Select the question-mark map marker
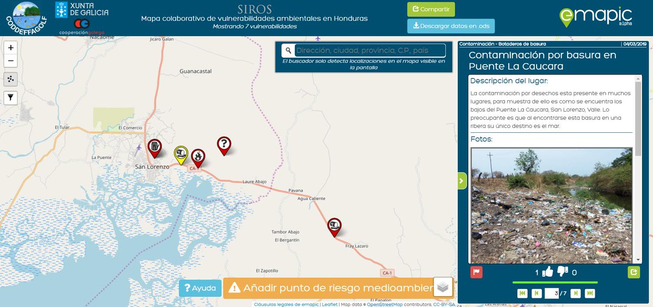This screenshot has height=307, width=653. point(224,145)
